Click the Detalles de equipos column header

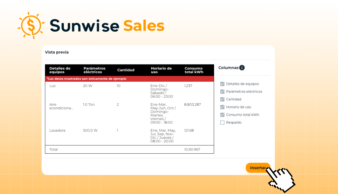[x=60, y=70]
